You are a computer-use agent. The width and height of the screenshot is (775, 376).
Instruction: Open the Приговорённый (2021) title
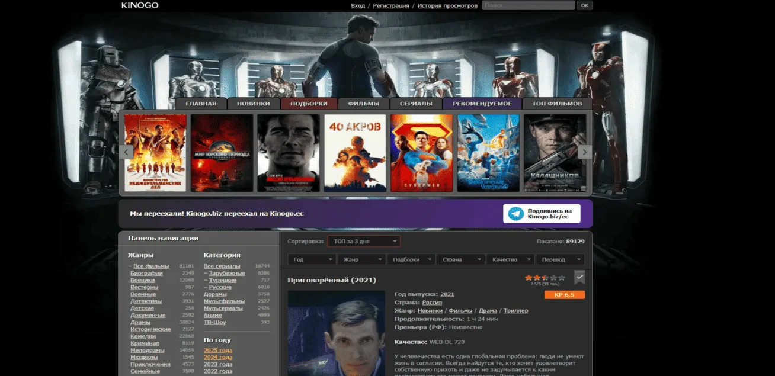332,280
